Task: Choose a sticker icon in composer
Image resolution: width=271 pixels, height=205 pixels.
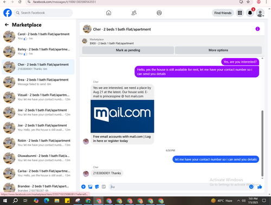Action: [x=97, y=187]
